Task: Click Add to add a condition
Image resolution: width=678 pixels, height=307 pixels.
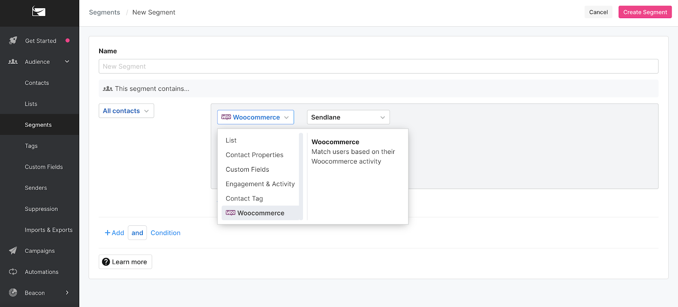Action: 114,233
